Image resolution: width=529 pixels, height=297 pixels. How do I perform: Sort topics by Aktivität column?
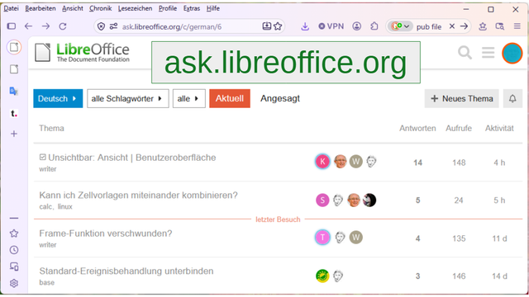[x=499, y=129]
